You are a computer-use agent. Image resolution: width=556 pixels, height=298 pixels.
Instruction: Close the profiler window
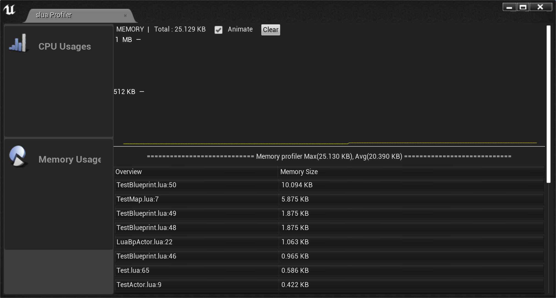[x=540, y=7]
